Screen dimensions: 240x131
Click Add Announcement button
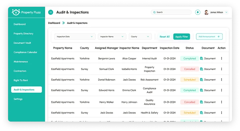[209, 37]
